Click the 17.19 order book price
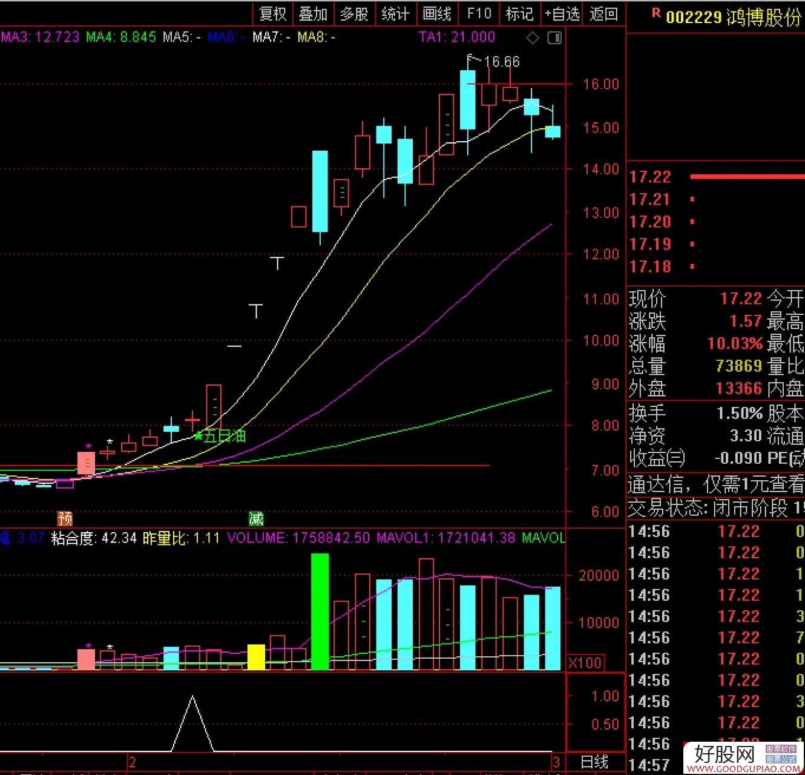This screenshot has width=805, height=775. pos(650,244)
